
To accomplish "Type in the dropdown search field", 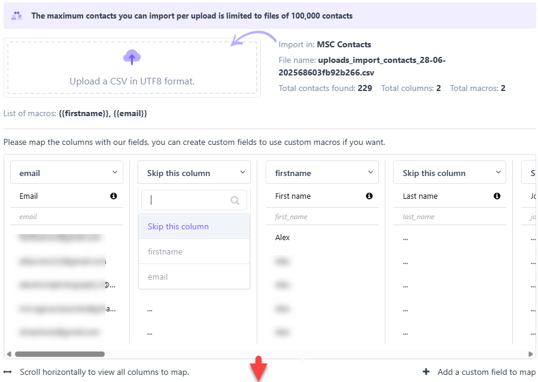I will tap(187, 201).
